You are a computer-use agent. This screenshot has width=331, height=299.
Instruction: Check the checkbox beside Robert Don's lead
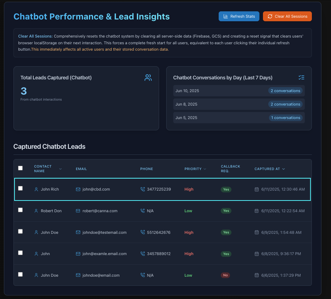[x=20, y=210]
